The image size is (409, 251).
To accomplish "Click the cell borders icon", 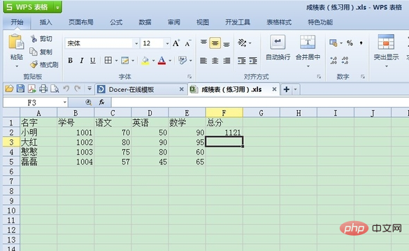I will 108,61.
